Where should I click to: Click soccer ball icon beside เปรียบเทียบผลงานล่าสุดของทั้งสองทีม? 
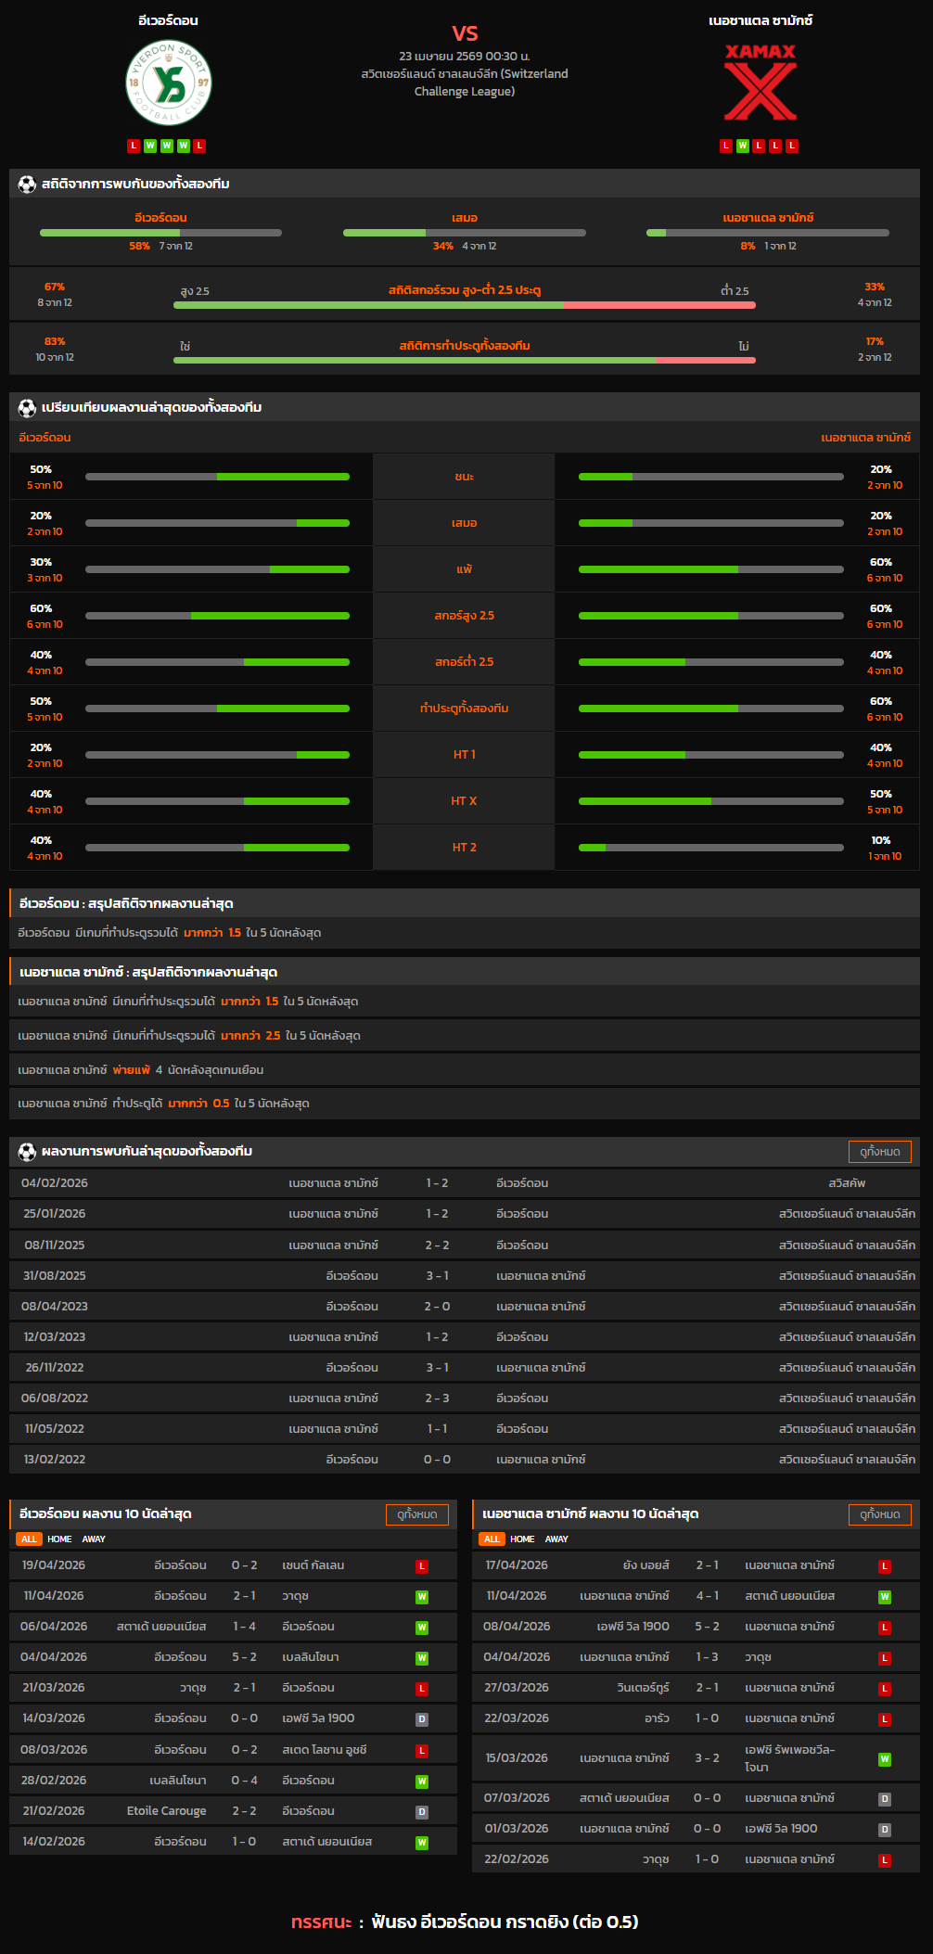tap(27, 407)
